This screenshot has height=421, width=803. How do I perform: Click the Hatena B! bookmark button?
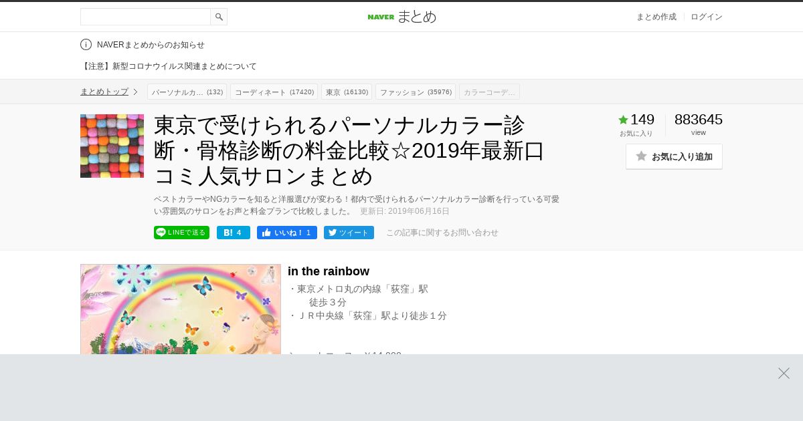tap(234, 233)
